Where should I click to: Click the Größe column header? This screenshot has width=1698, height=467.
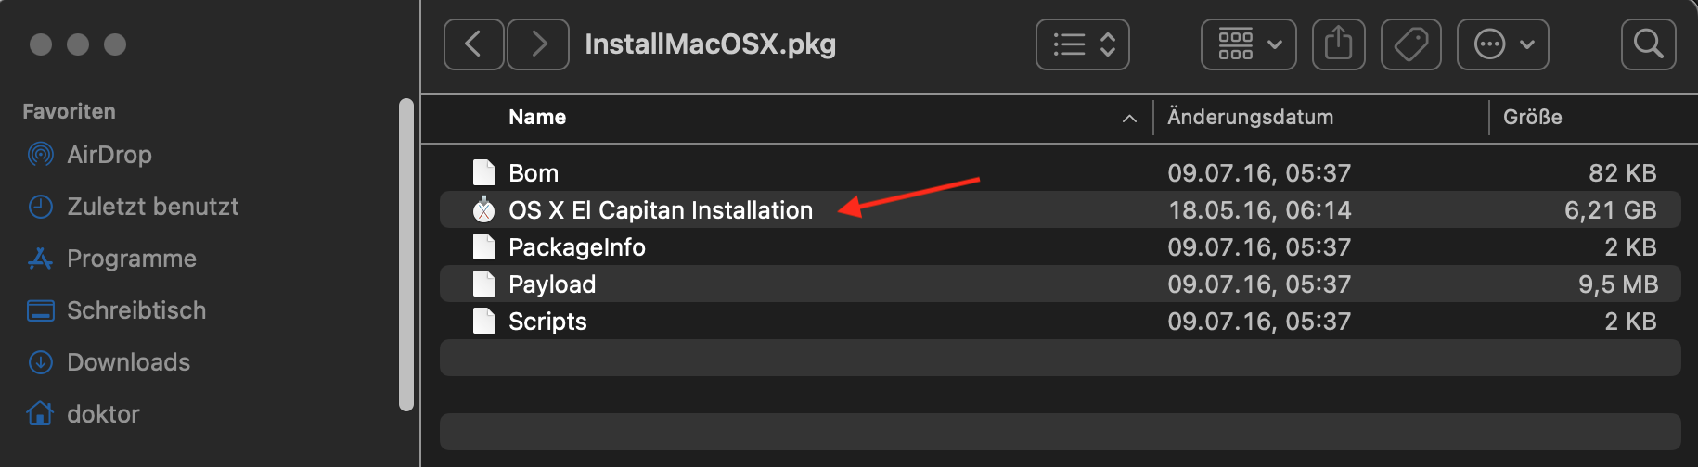click(1532, 118)
